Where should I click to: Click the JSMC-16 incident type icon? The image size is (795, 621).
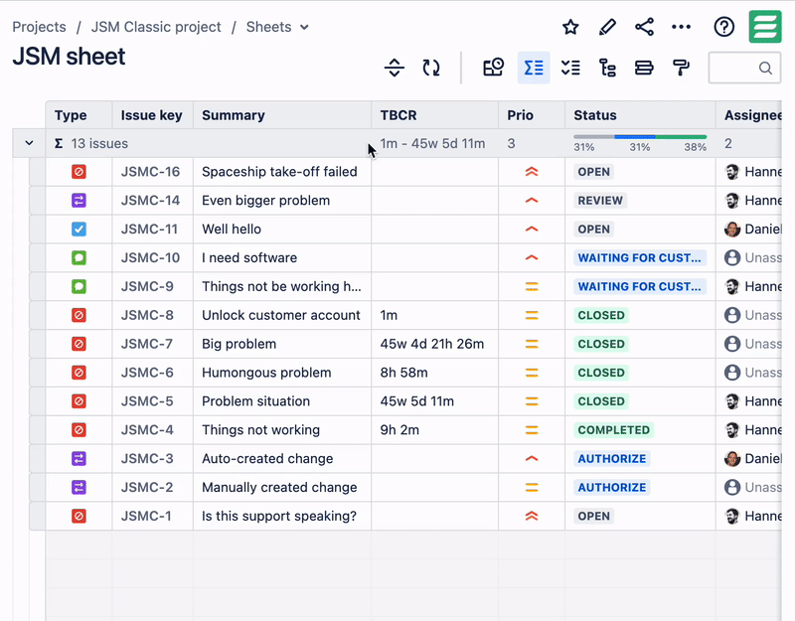point(79,172)
